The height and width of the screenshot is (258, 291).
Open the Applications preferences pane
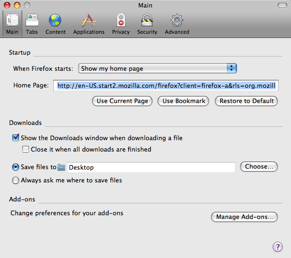(x=89, y=24)
